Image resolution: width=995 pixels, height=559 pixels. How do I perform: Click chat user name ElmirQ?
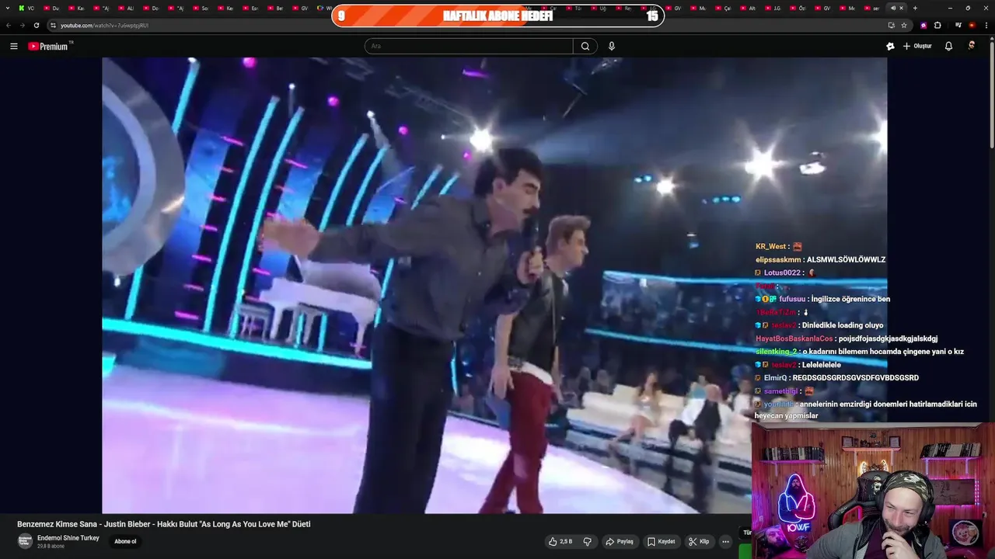(775, 378)
